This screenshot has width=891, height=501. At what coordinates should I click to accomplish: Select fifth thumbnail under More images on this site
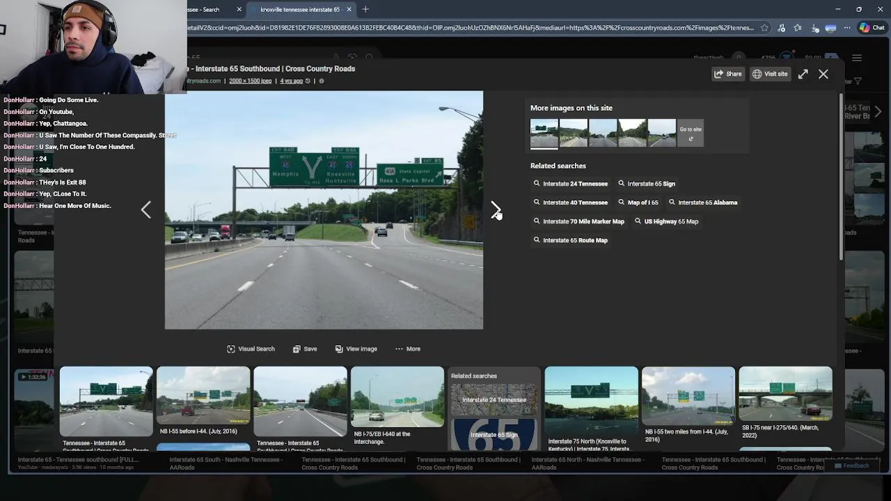662,133
